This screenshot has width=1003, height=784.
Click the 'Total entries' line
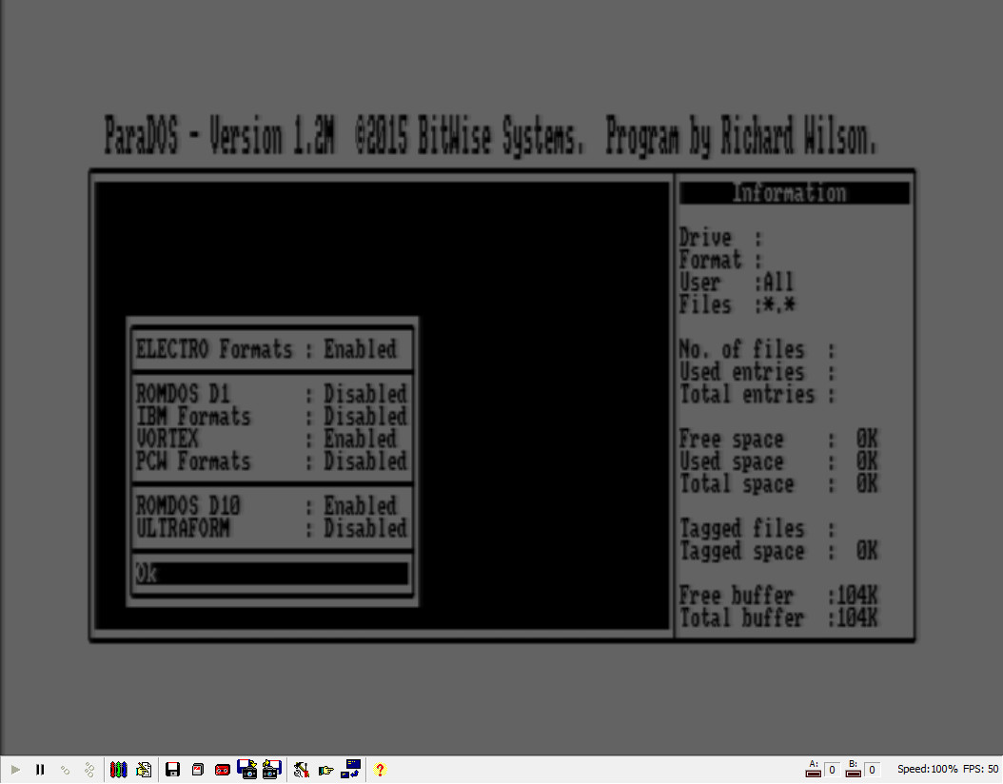pyautogui.click(x=757, y=394)
